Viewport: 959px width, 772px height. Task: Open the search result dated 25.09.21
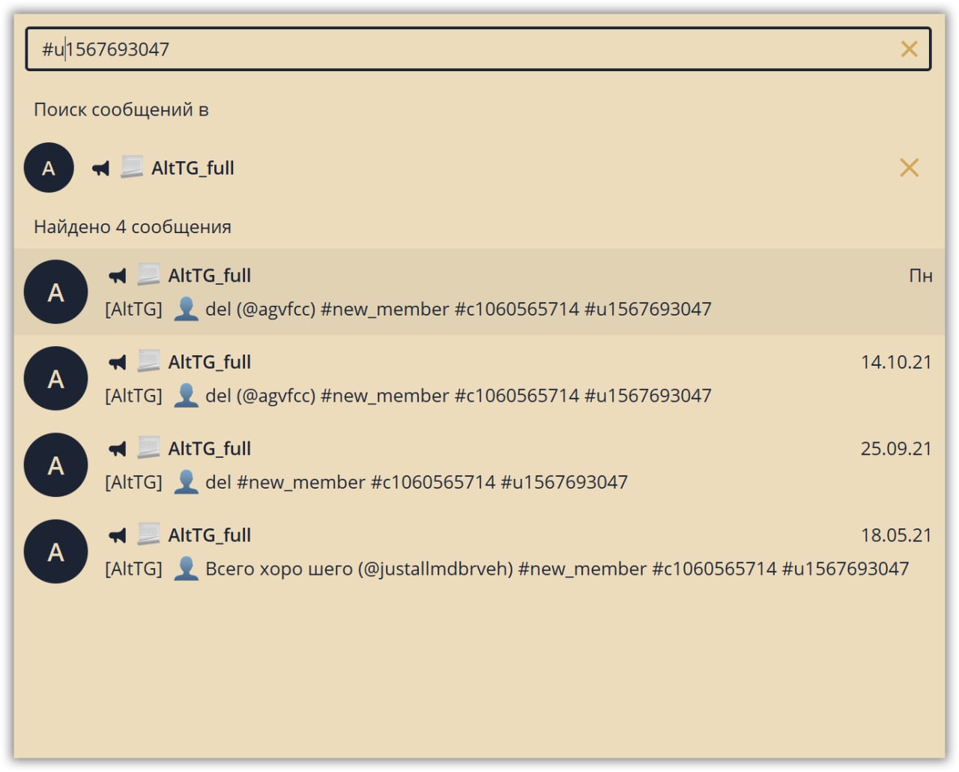click(479, 465)
